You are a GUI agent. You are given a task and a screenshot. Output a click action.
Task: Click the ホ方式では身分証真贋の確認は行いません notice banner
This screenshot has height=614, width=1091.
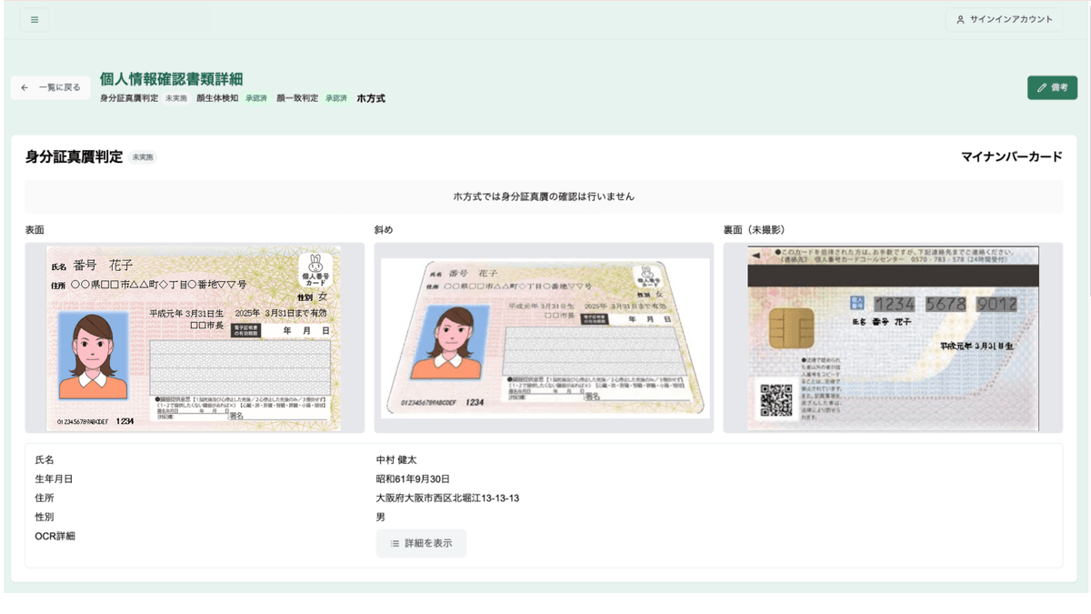click(544, 196)
